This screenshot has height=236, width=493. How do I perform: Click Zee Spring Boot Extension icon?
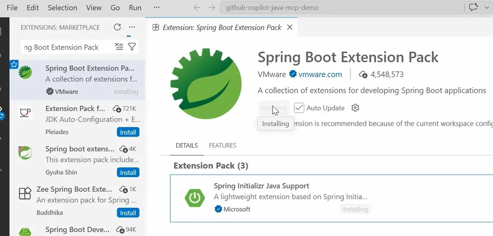pyautogui.click(x=25, y=193)
